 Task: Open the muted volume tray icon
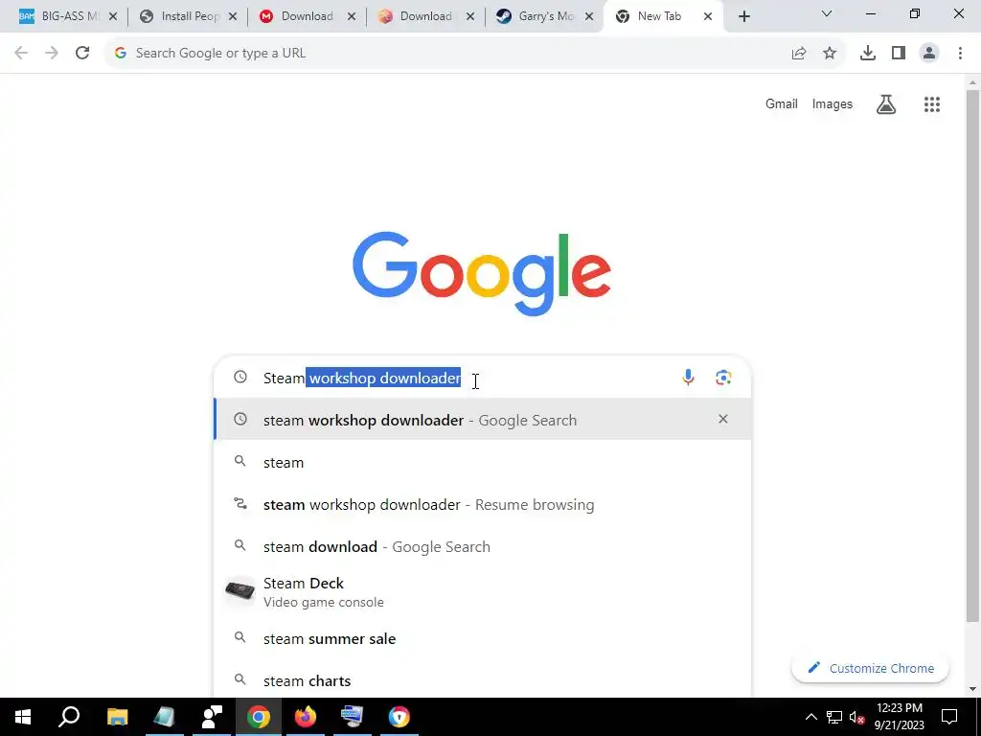(856, 717)
